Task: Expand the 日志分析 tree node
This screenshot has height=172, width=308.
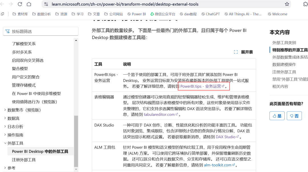Action: click(5, 127)
